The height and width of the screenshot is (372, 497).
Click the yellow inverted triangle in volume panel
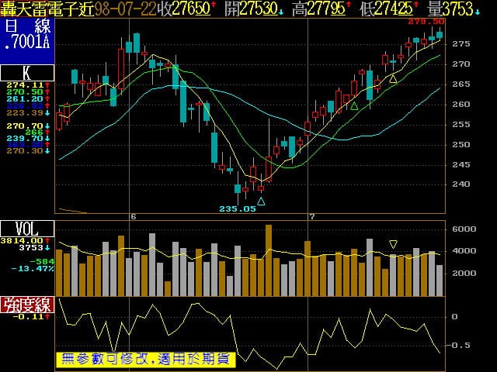393,244
